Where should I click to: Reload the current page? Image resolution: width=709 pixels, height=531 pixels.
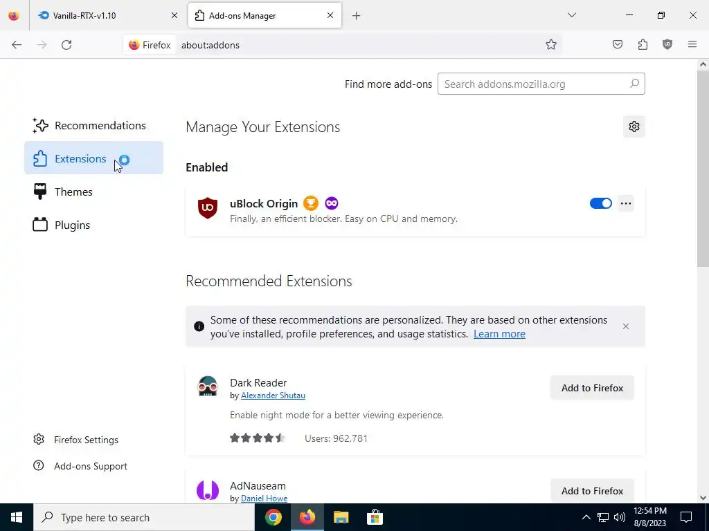tap(66, 45)
